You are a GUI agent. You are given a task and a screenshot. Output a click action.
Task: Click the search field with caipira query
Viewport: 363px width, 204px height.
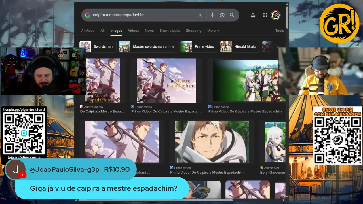(160, 15)
